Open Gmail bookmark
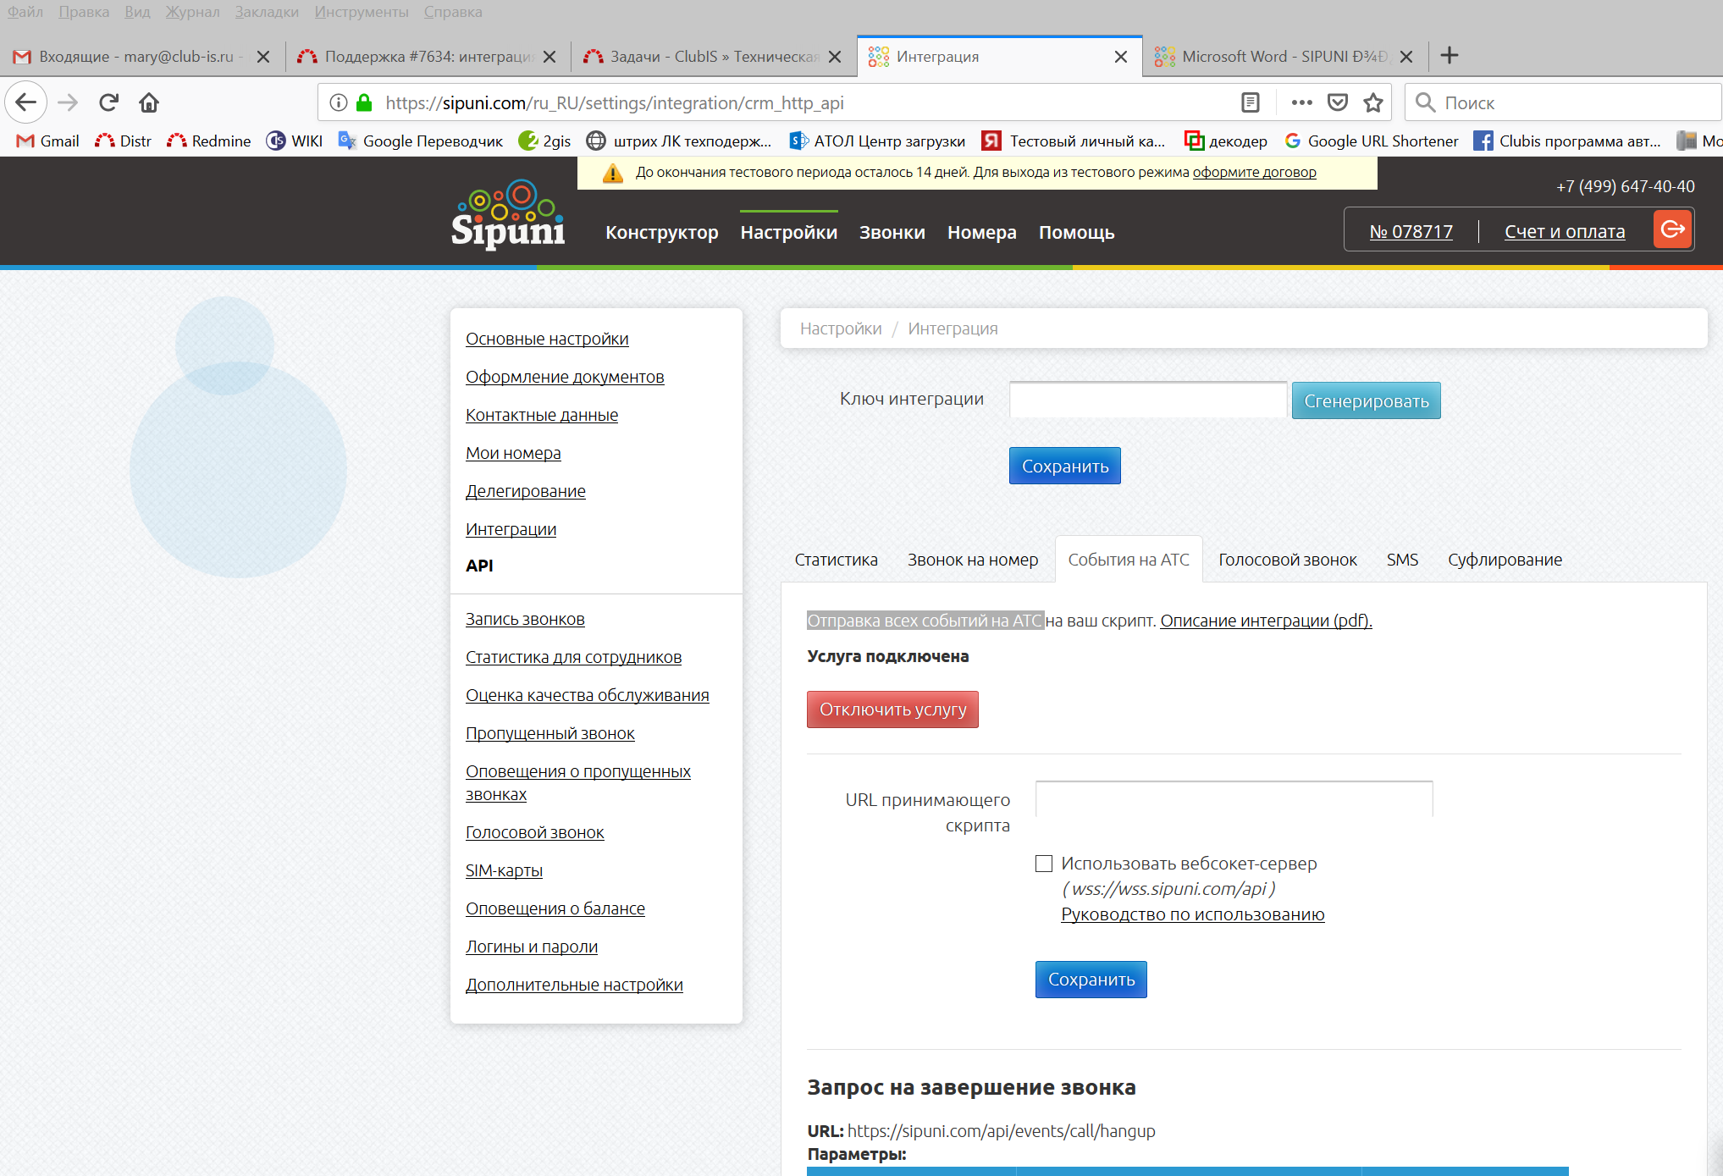Screen dimensions: 1723x1176 48,141
